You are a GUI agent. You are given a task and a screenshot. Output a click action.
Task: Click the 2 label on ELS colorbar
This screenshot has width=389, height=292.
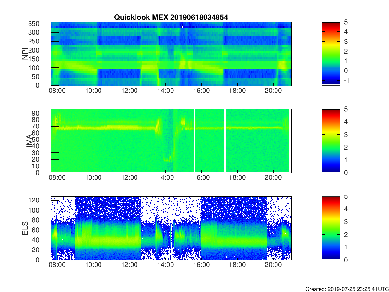(x=345, y=234)
